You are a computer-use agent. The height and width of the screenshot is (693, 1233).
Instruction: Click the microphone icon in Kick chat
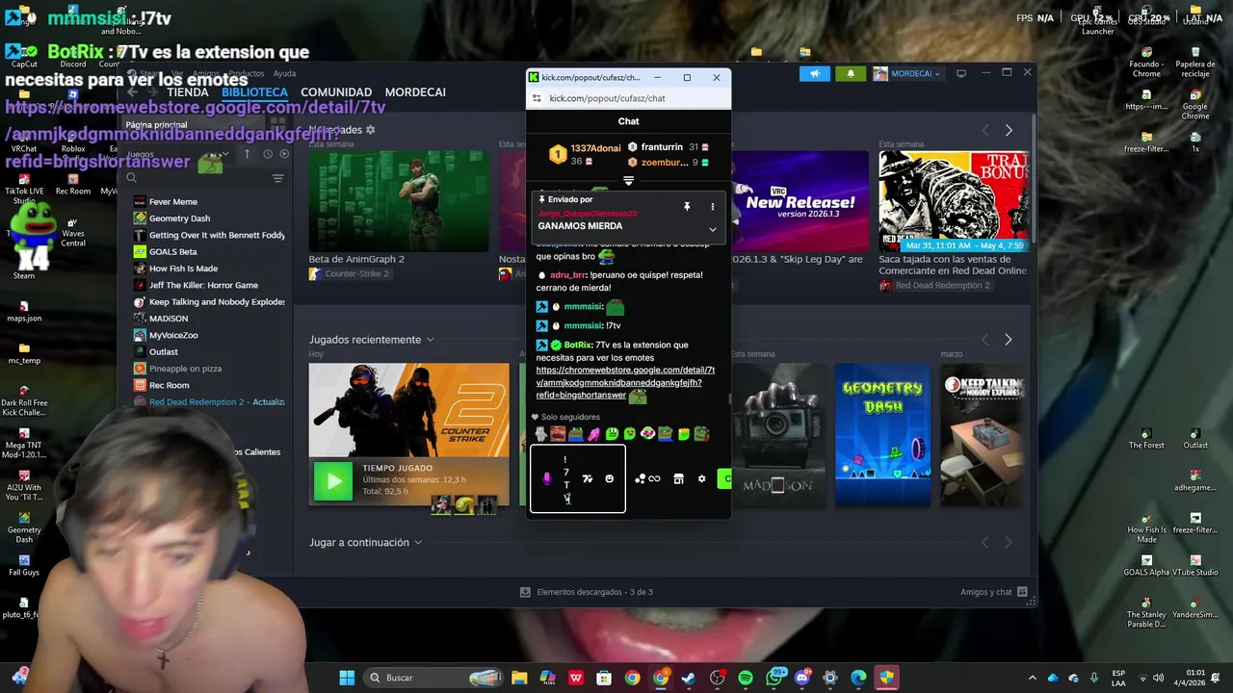pos(547,478)
